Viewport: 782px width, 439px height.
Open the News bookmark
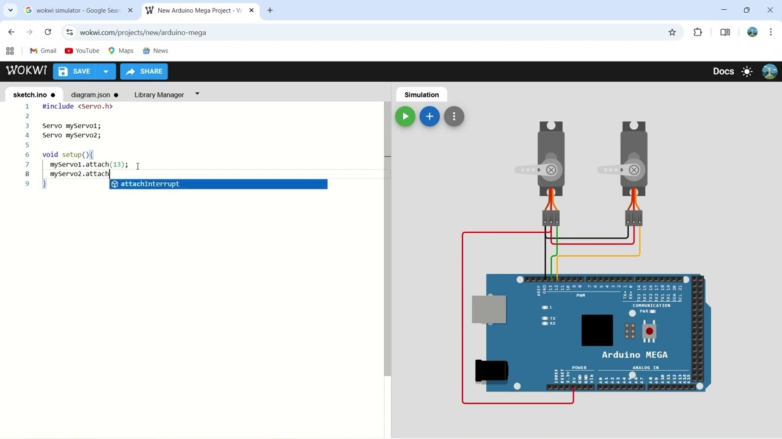pos(155,51)
